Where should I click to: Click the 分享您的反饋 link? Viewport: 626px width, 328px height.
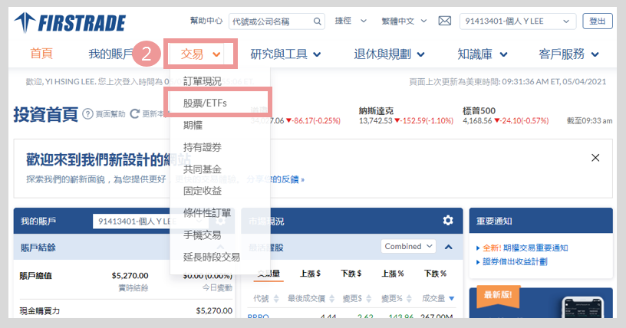[x=275, y=179]
